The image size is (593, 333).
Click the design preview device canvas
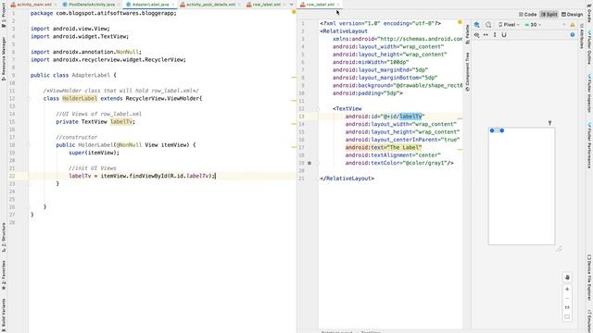(x=522, y=186)
